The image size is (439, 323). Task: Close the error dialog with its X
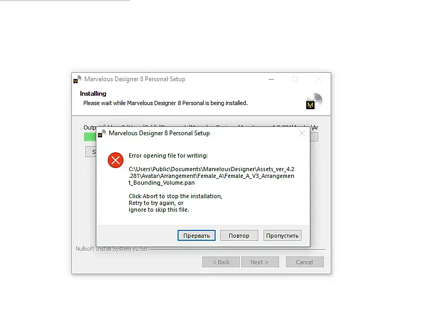pyautogui.click(x=302, y=133)
